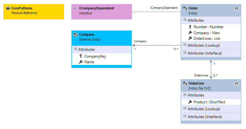Select the Name attribute in Company

point(89,62)
